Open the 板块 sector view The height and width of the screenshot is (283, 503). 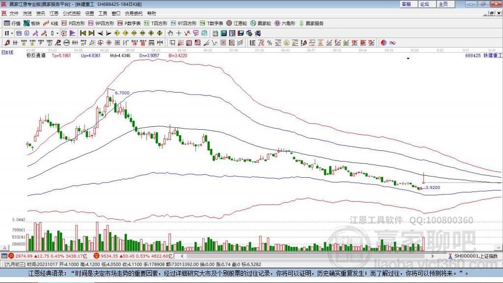(31, 24)
